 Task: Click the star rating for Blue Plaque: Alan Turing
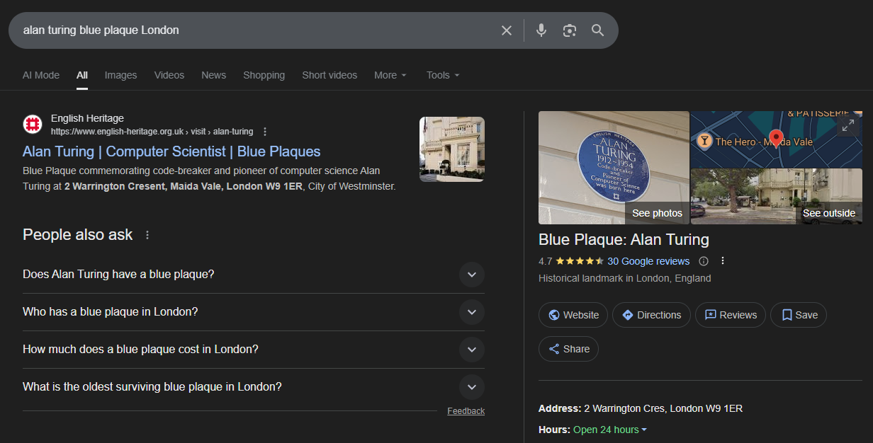(x=580, y=260)
